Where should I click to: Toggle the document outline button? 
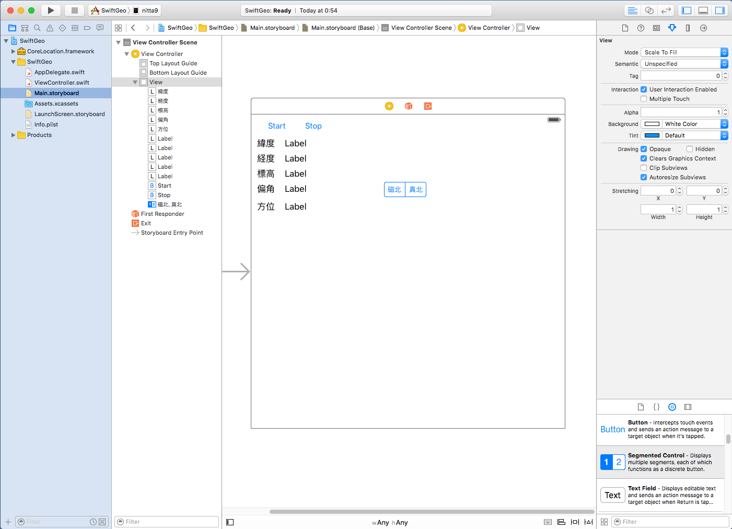coord(230,522)
